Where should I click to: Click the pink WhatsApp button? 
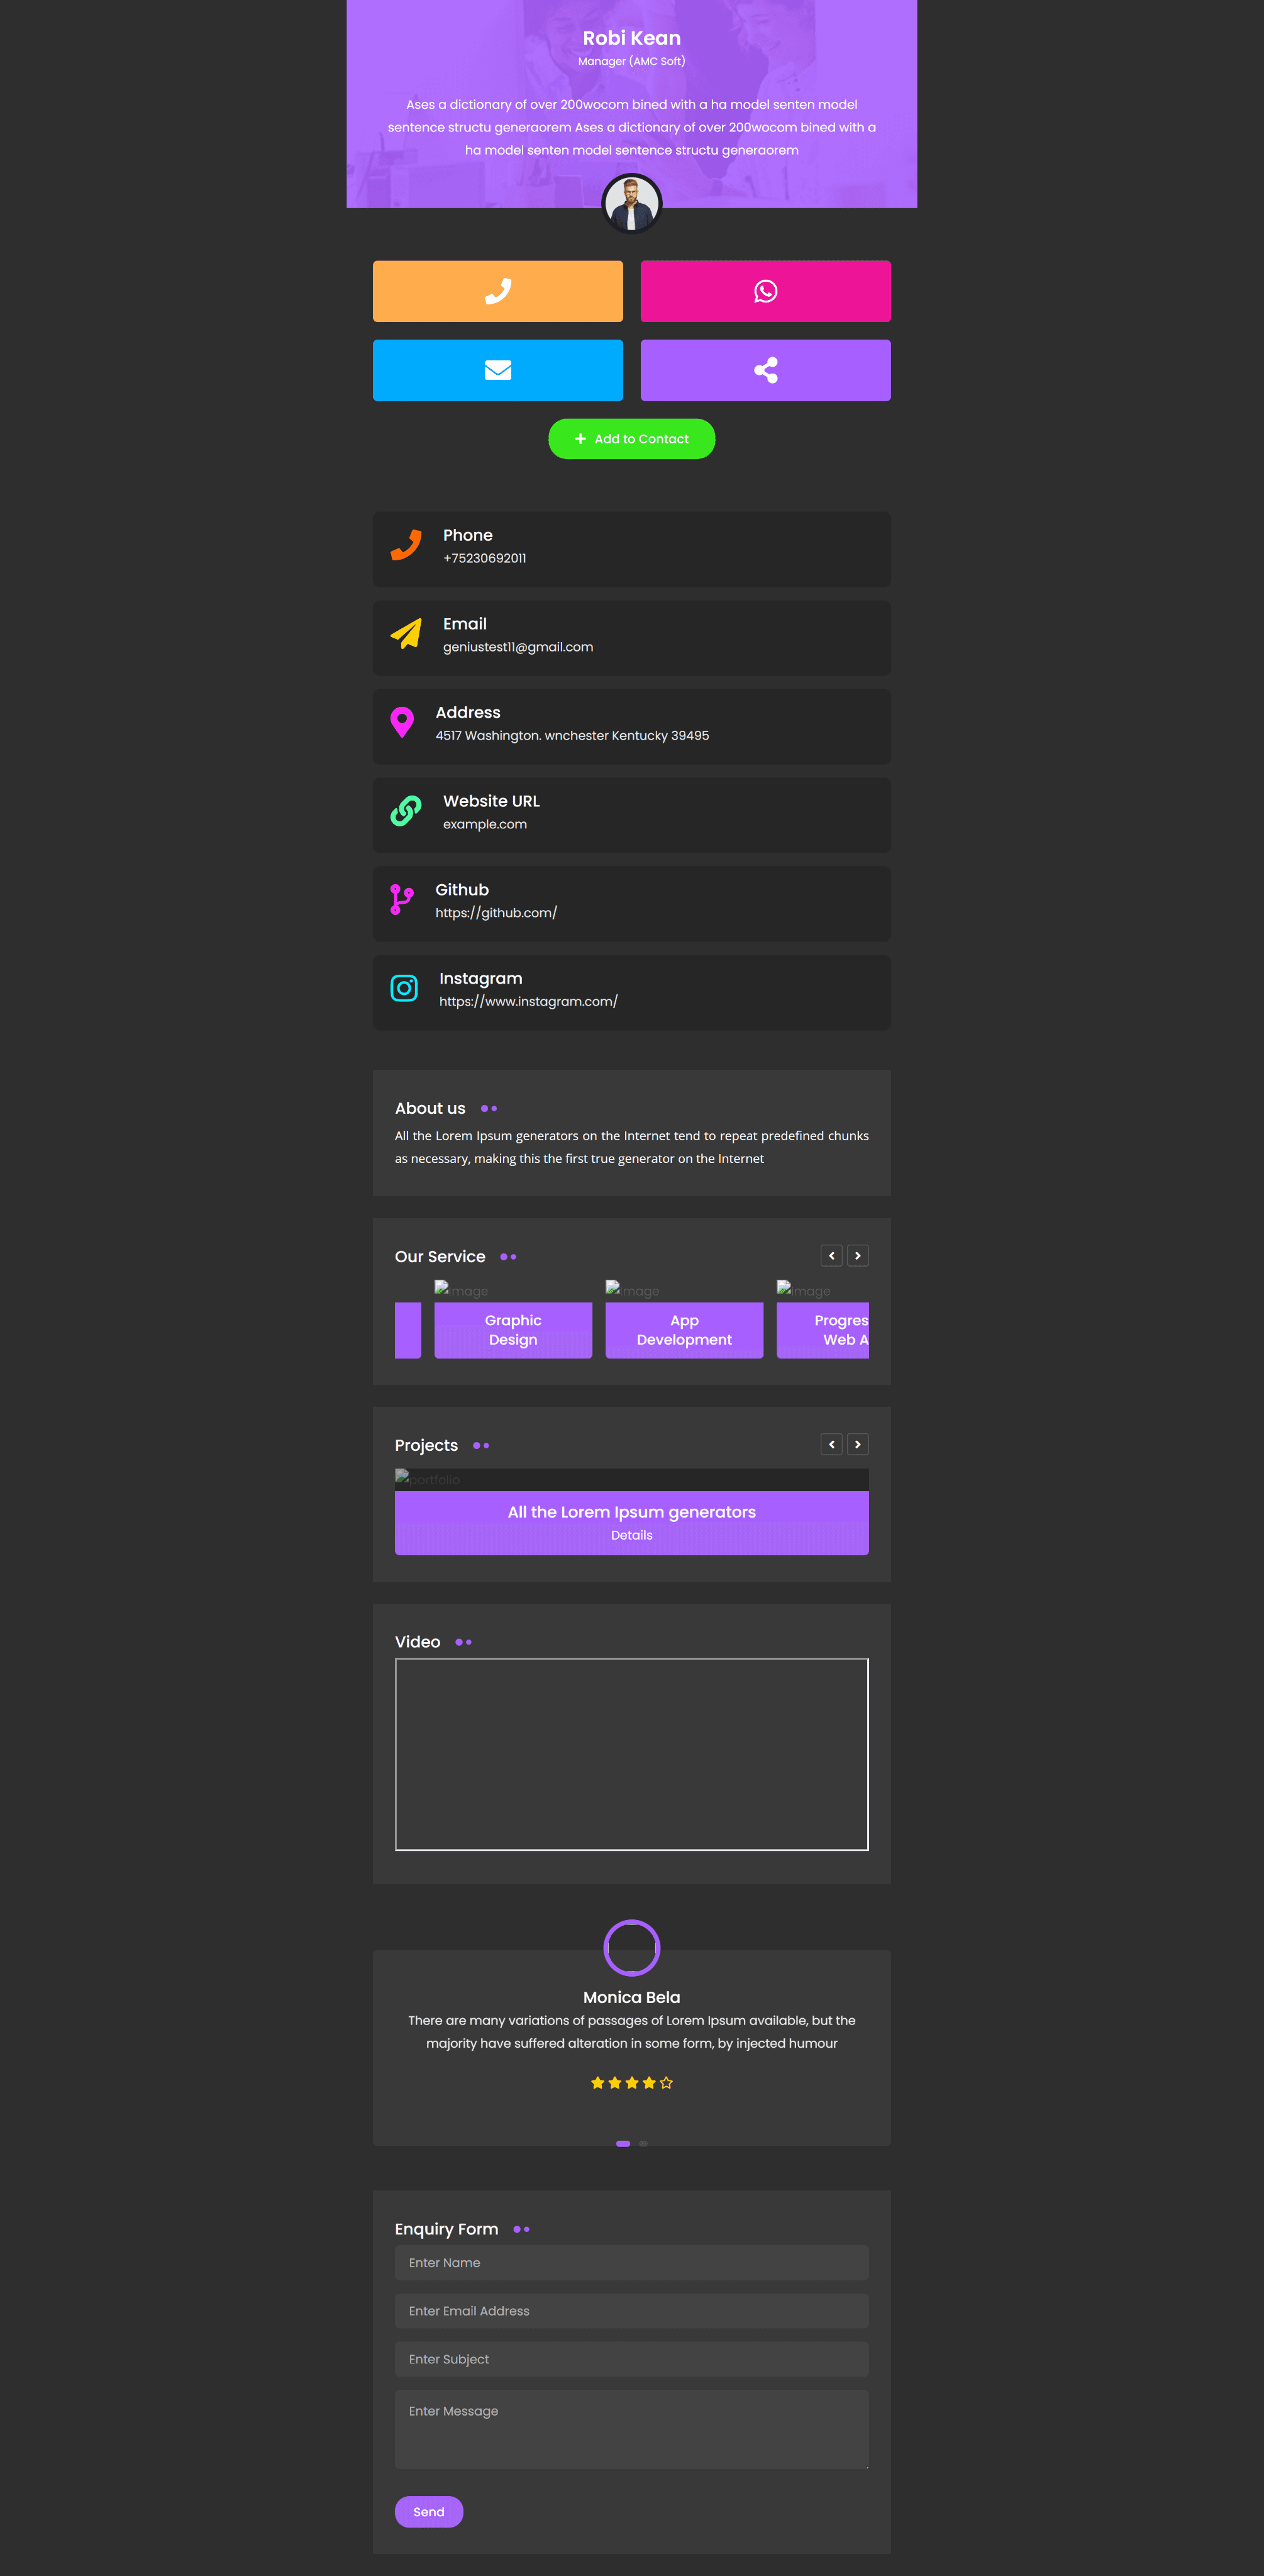coord(765,291)
